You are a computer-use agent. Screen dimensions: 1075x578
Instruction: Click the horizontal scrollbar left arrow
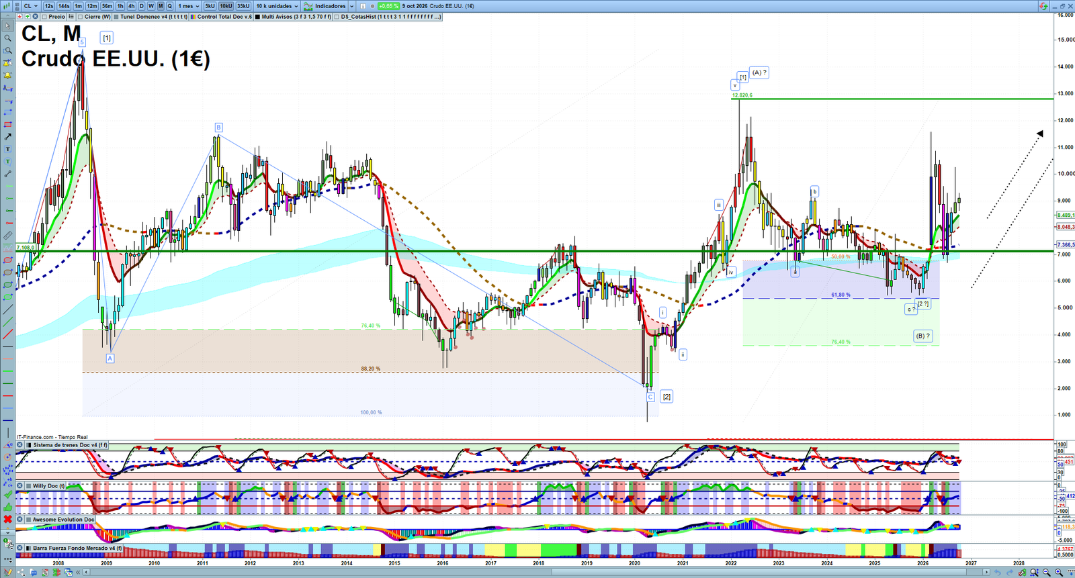pos(86,573)
